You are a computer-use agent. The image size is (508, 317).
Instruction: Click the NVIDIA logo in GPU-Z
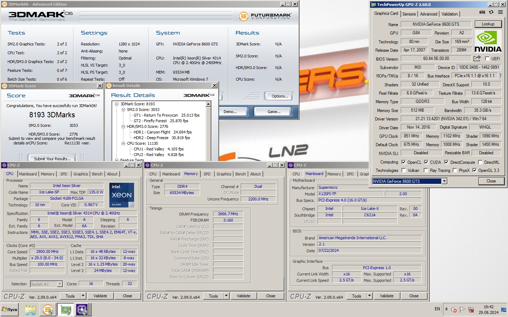pyautogui.click(x=488, y=42)
